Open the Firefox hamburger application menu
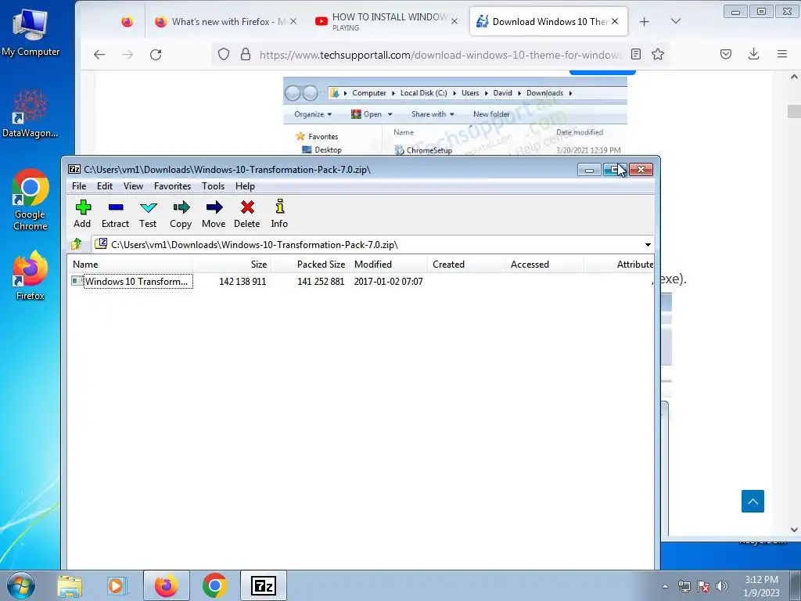 (x=782, y=54)
